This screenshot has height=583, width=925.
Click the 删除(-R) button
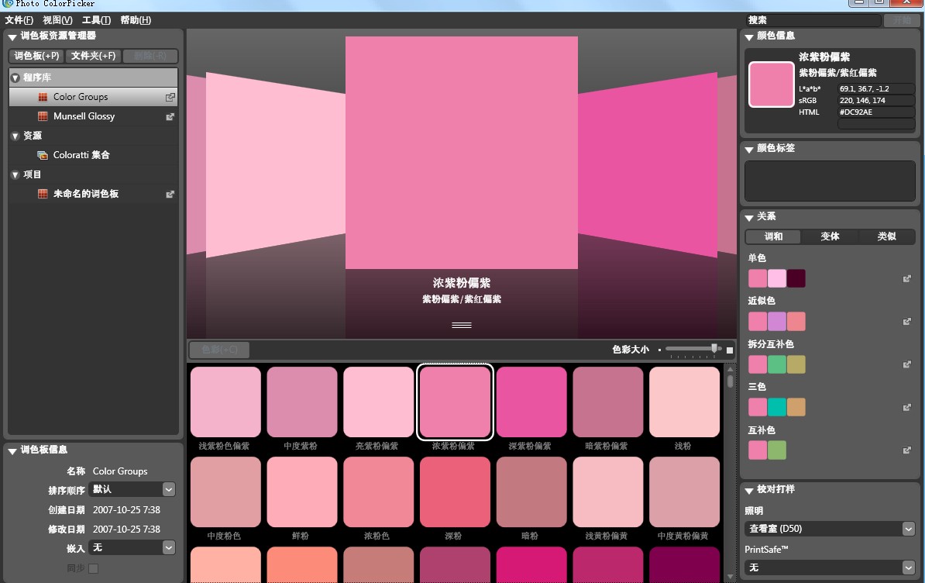(150, 56)
